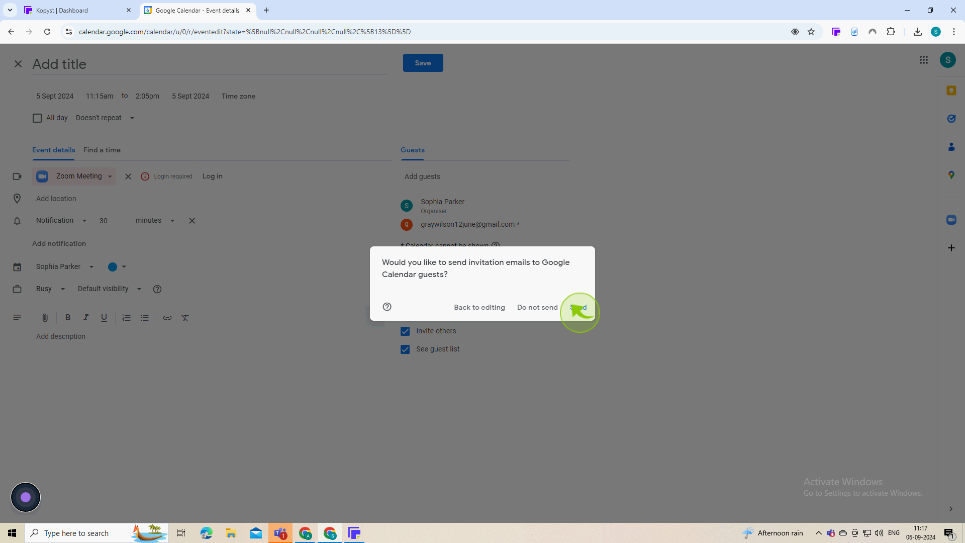The image size is (965, 543).
Task: Click the blue Save button
Action: [423, 63]
